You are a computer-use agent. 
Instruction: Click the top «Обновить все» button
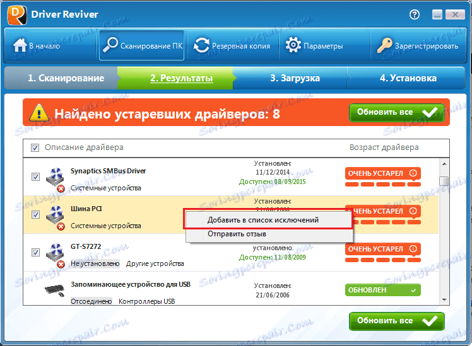(x=397, y=112)
